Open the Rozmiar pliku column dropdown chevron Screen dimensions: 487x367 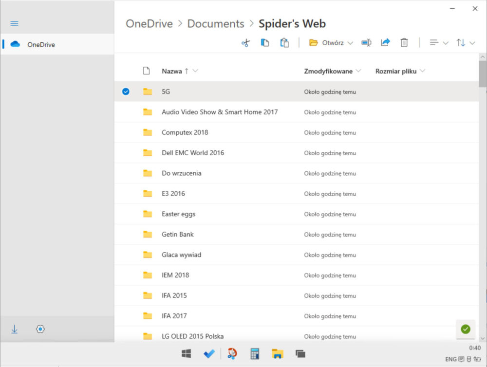tap(422, 71)
